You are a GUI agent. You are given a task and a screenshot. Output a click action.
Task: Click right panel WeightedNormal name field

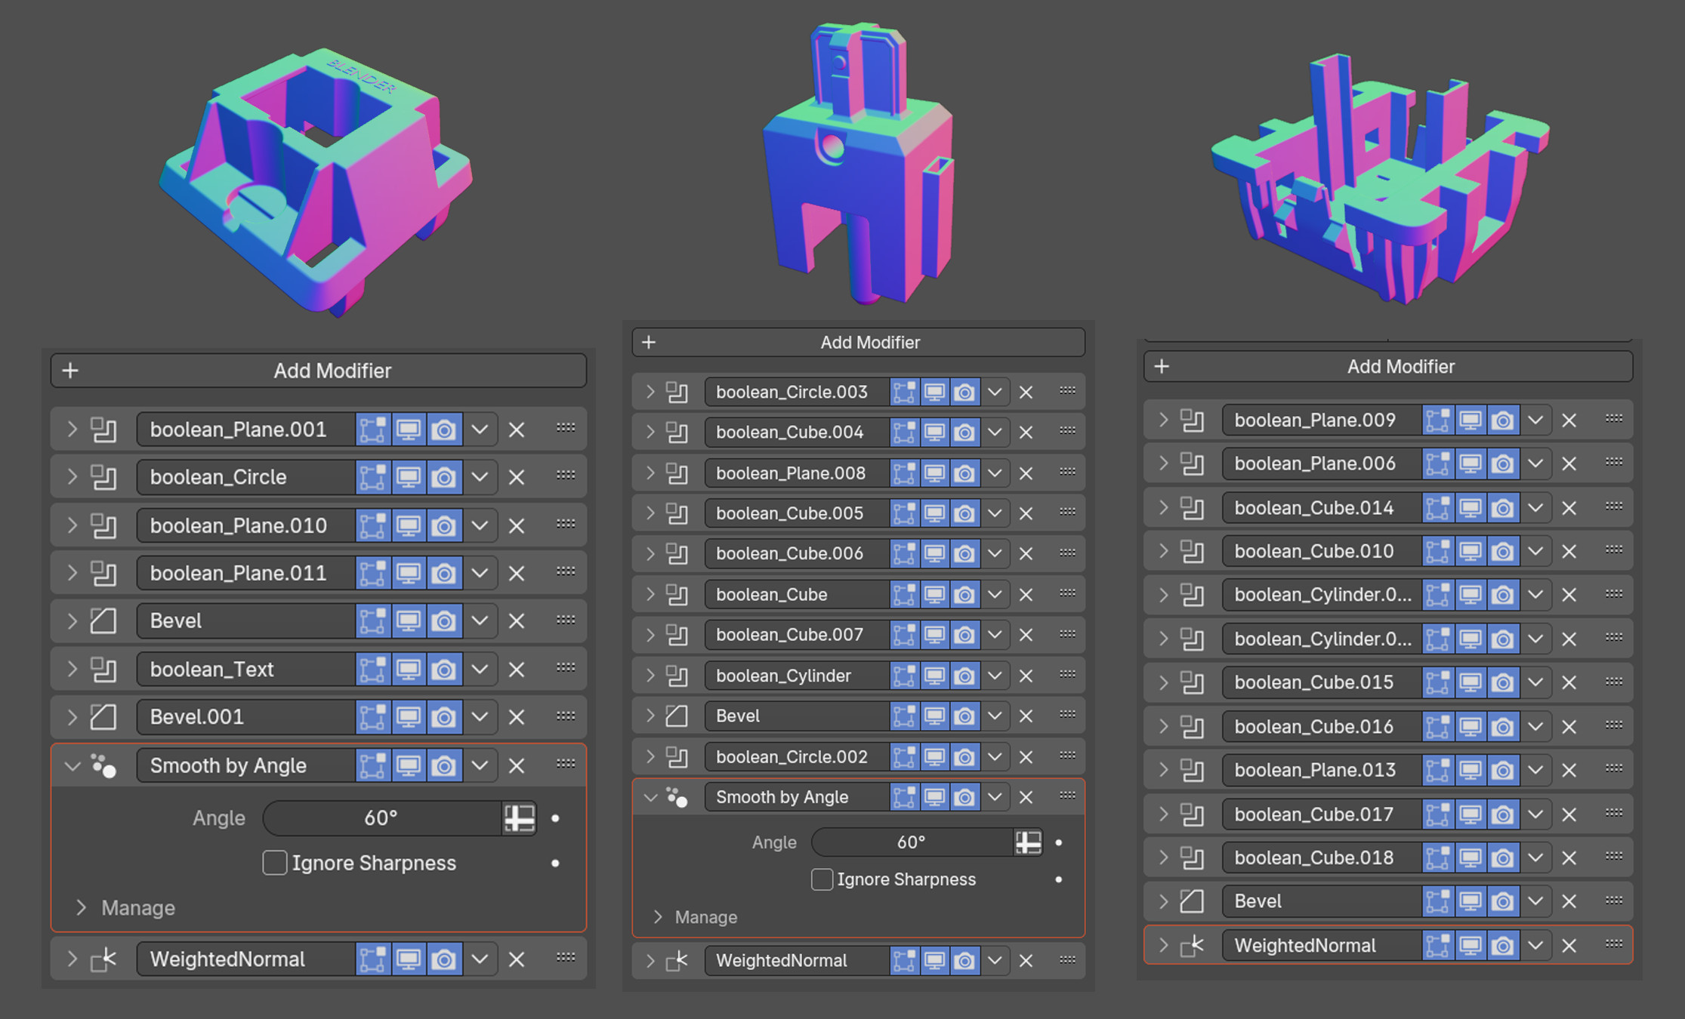coord(1322,946)
